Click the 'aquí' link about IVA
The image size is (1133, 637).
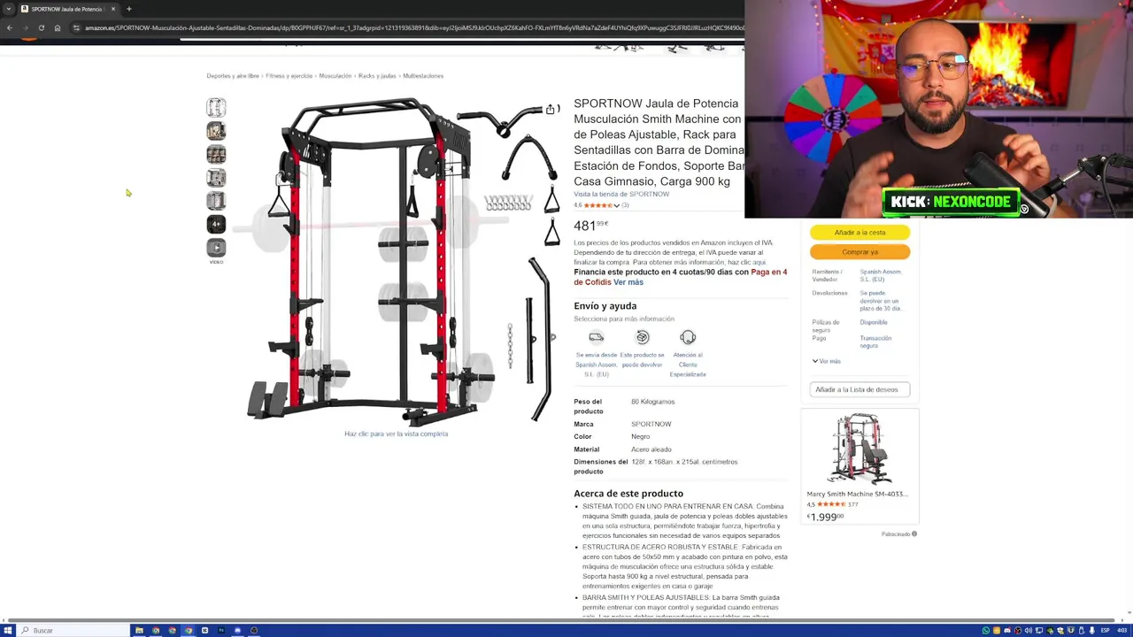[759, 262]
